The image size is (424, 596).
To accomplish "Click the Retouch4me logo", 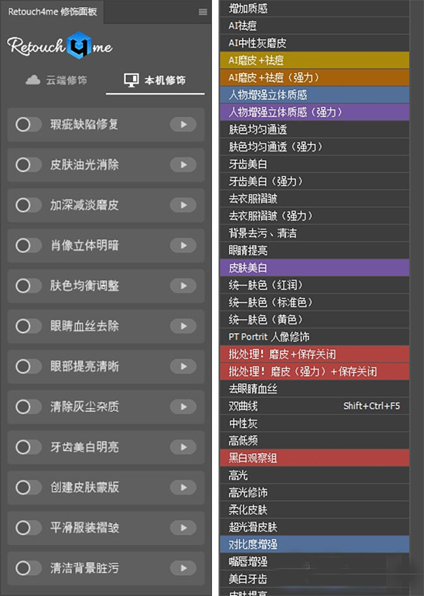I will [60, 46].
